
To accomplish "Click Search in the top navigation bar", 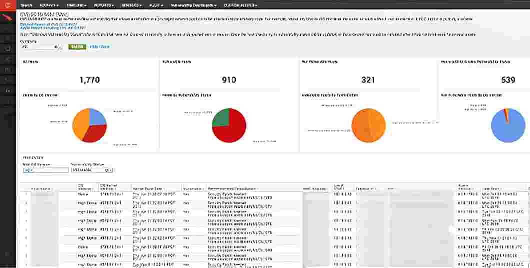I will (26, 5).
